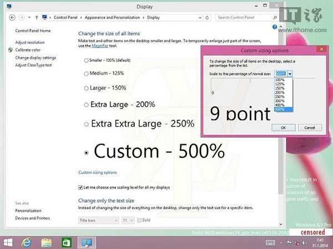Open Devices and Printers link
Screen dimensions: 333x249
click(33, 218)
